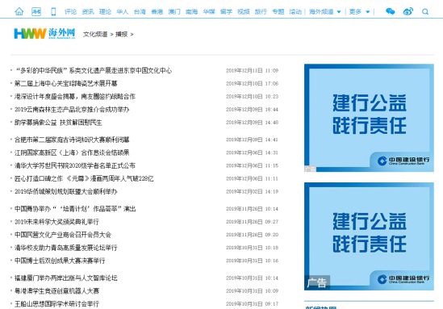Click the 文化频道 breadcrumb link
Screen dimensions: 443x309
[95, 34]
